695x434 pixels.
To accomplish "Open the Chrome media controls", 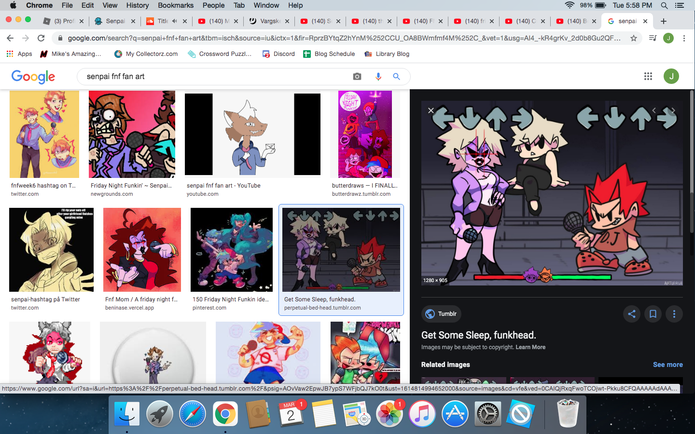I will [653, 38].
